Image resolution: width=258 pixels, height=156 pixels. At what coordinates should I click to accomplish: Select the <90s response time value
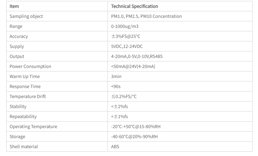116,86
